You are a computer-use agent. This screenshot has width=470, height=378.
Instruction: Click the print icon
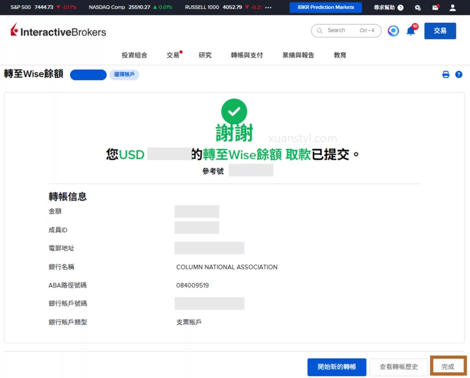[445, 74]
